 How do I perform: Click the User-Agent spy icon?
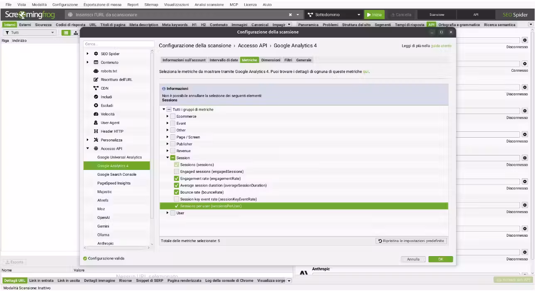[x=96, y=123]
